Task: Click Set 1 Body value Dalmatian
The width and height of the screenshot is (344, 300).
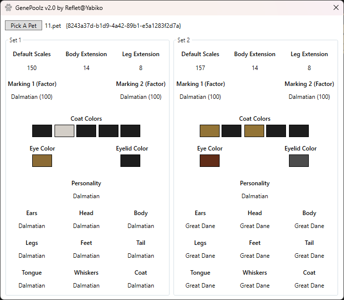Action: coord(141,226)
